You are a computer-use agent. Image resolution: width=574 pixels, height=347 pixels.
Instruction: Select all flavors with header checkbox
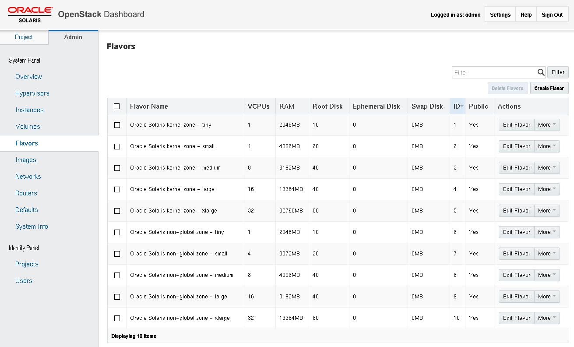pyautogui.click(x=117, y=106)
